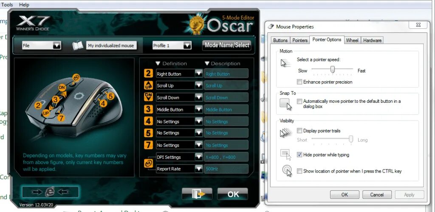Click button 3 marker on the mouse picture
The width and height of the screenshot is (435, 212).
pyautogui.click(x=56, y=99)
